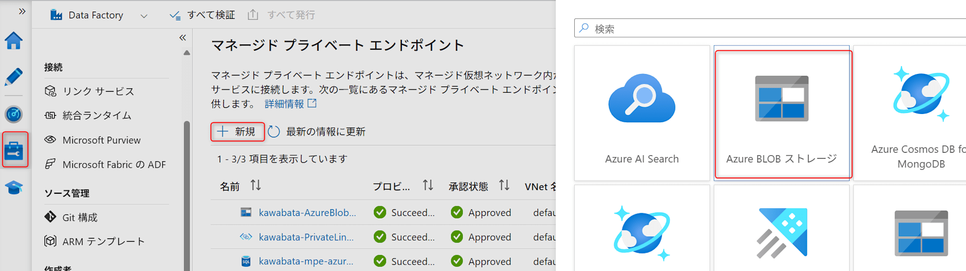Click the Data Factory label

[x=96, y=15]
